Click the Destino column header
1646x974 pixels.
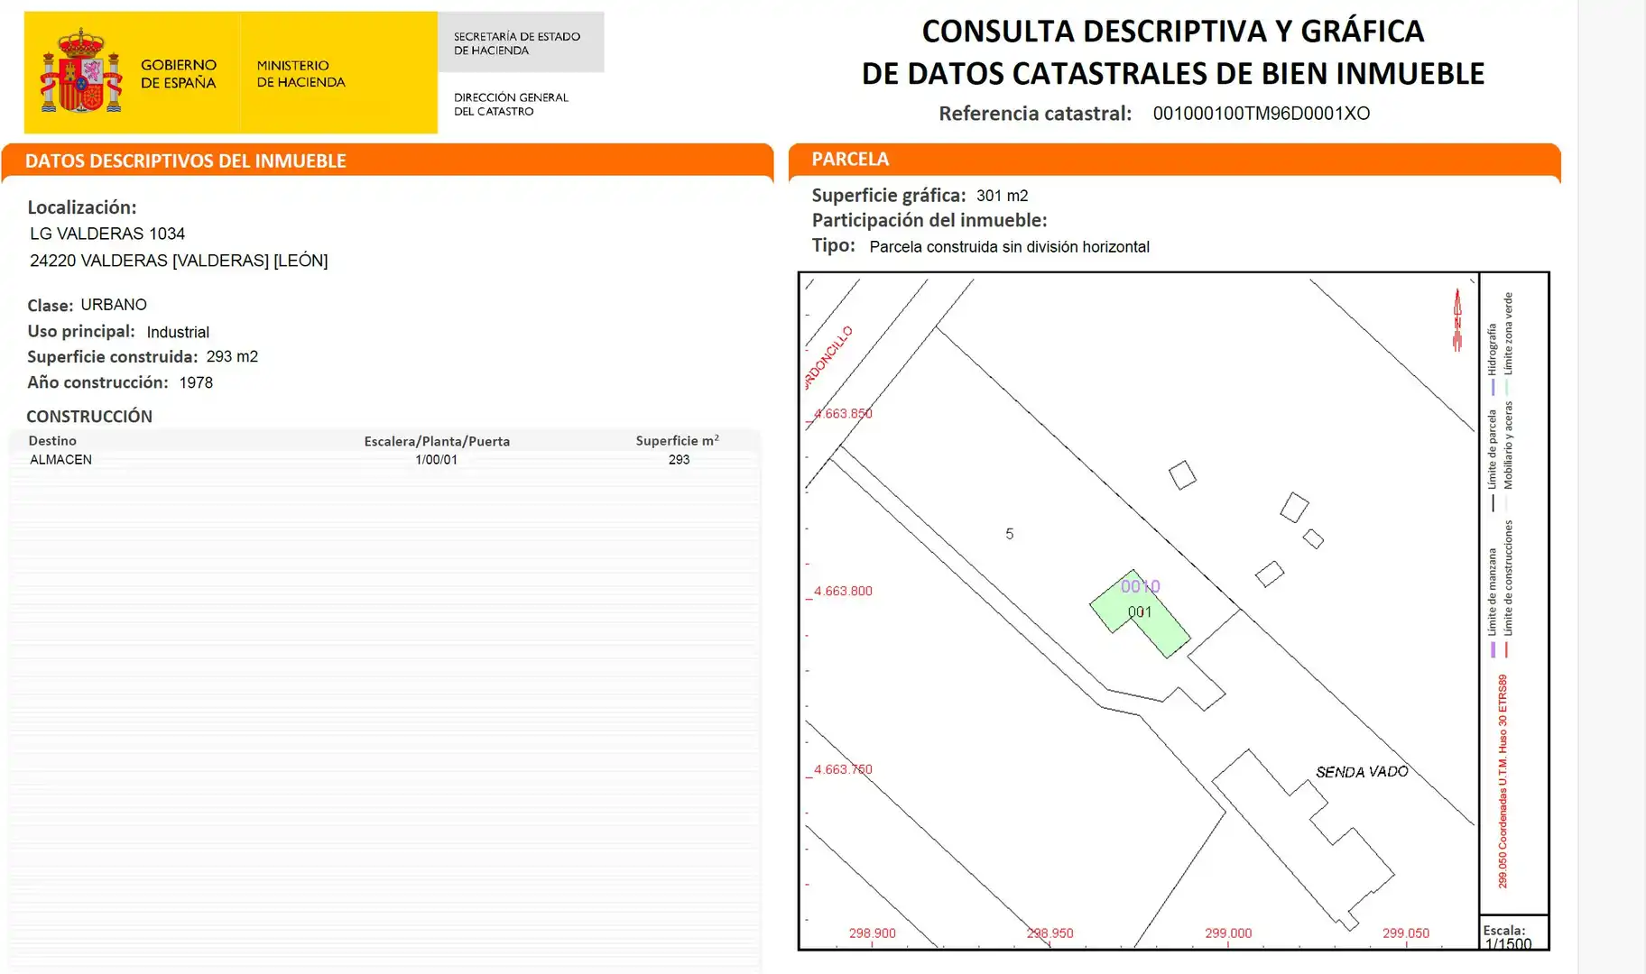(52, 441)
